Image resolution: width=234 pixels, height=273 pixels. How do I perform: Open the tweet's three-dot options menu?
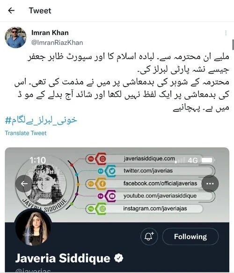pos(226,33)
